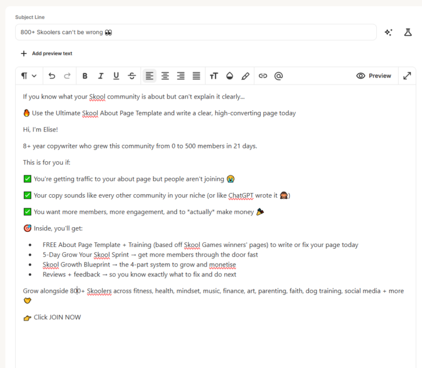Insert a hyperlink
The height and width of the screenshot is (368, 422).
[263, 76]
